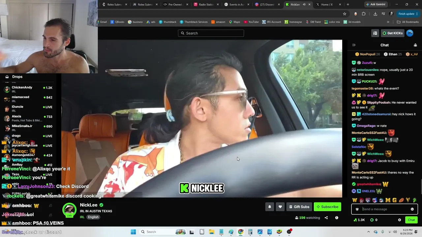Open ChickenAndy's channel in the sidebar
The image size is (422, 237).
(x=28, y=89)
